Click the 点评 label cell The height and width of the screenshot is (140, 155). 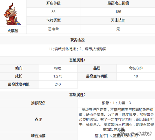tap(38, 119)
